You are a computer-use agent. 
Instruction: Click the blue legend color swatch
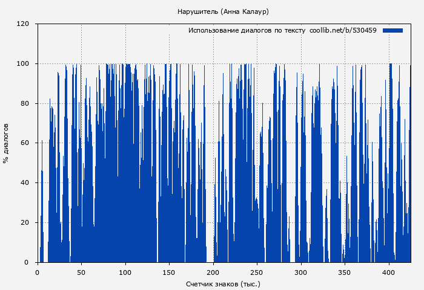point(393,30)
